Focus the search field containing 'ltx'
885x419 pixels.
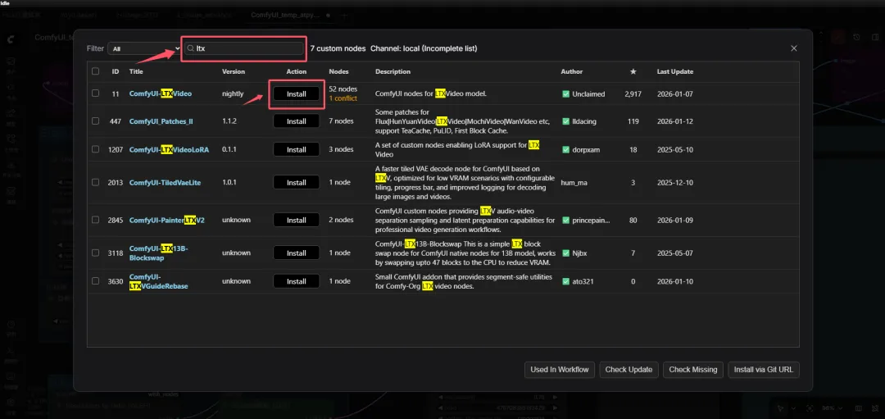(244, 48)
